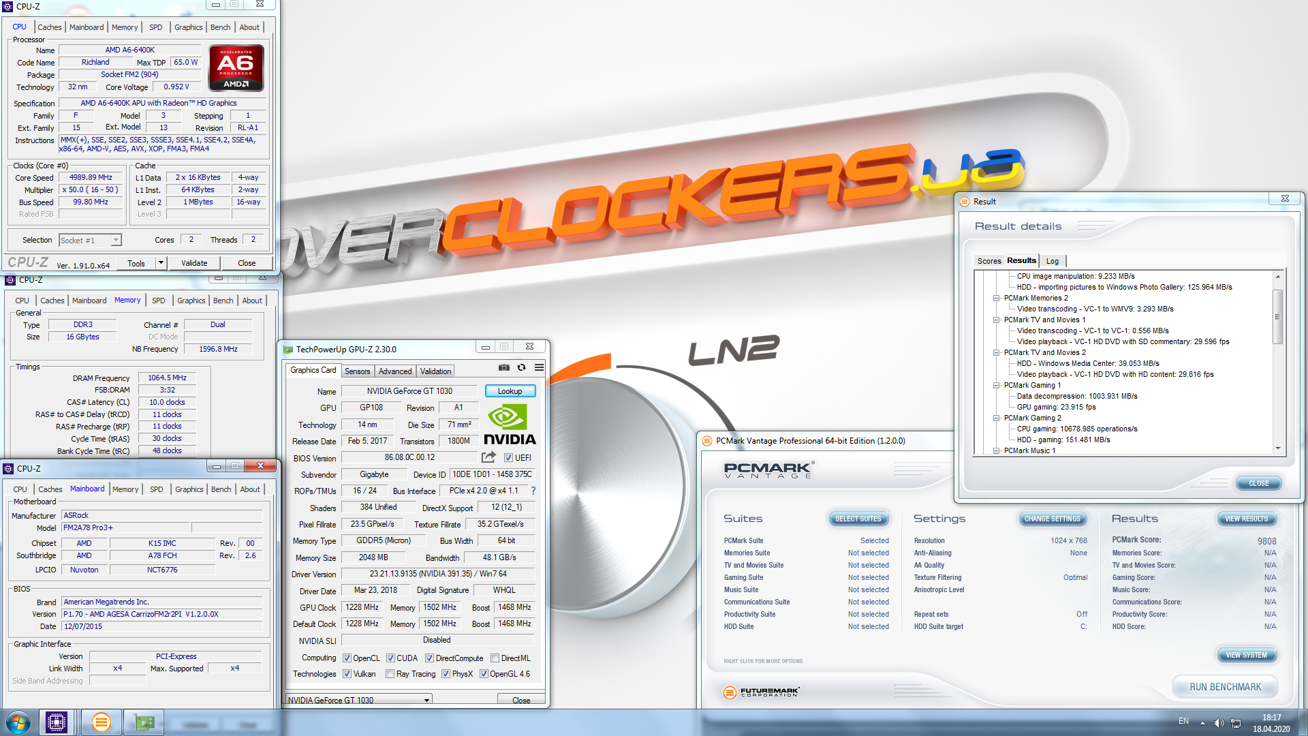Toggle the CUDA checkbox
Screen dimensions: 1308x736
391,658
